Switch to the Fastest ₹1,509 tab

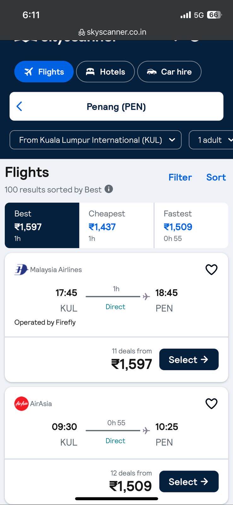191,225
